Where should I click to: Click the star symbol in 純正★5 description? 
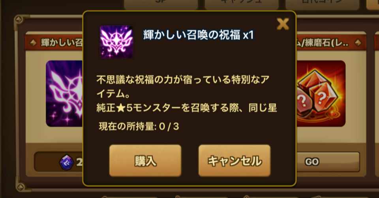click(x=121, y=108)
